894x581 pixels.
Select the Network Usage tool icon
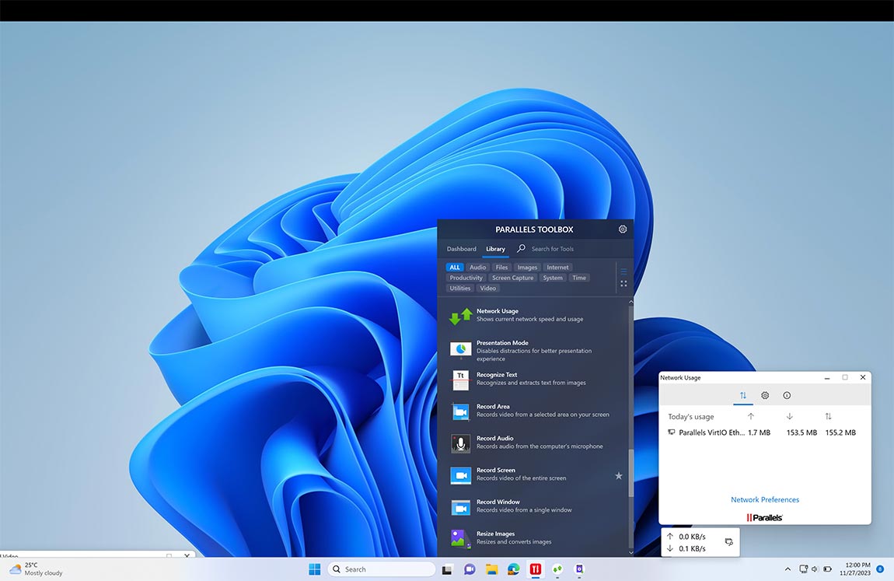459,316
